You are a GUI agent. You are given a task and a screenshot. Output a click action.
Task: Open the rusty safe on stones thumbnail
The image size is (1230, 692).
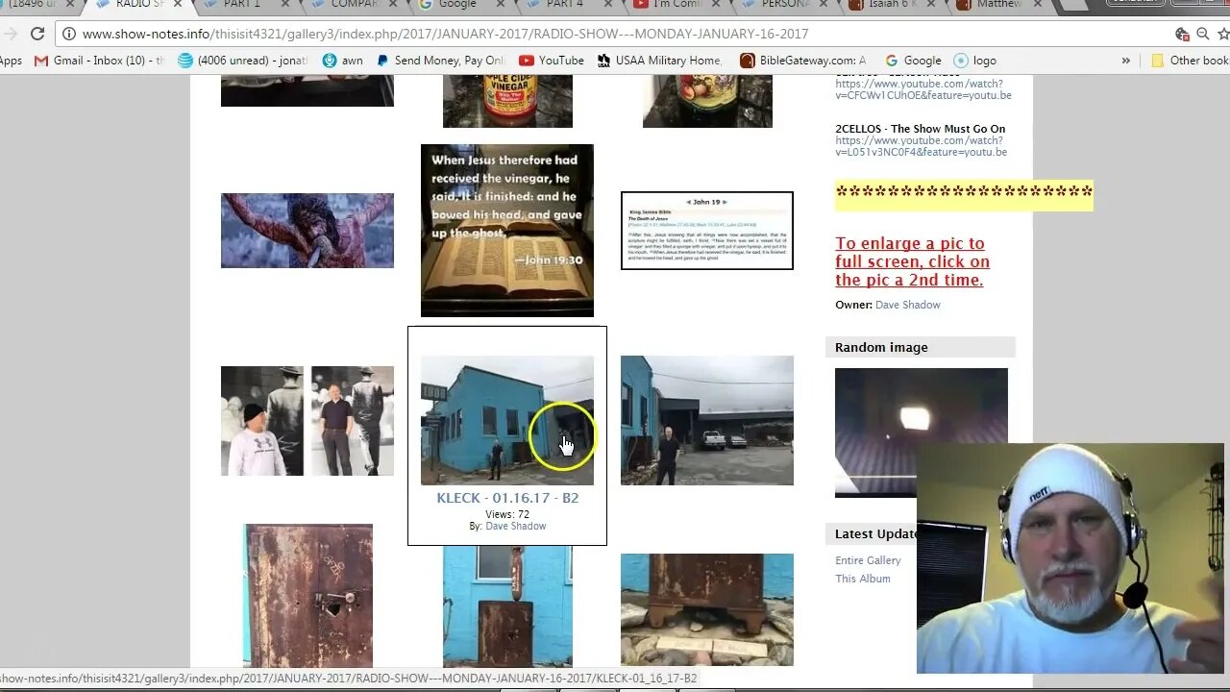coord(707,610)
